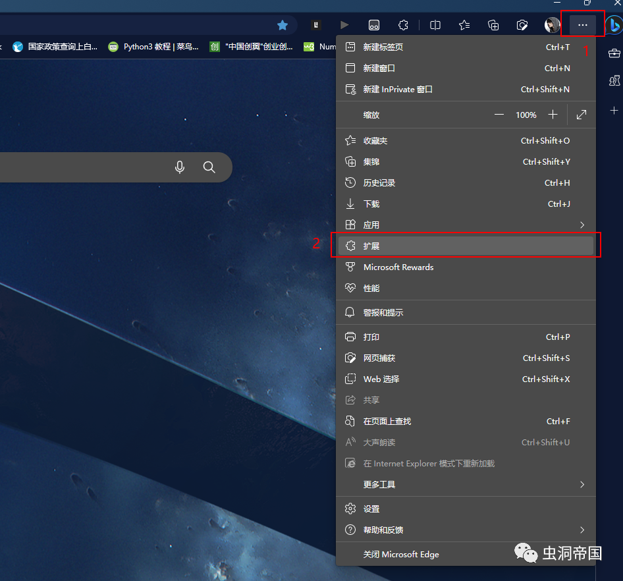Open 下载 from the menu
This screenshot has width=623, height=581.
pyautogui.click(x=466, y=204)
